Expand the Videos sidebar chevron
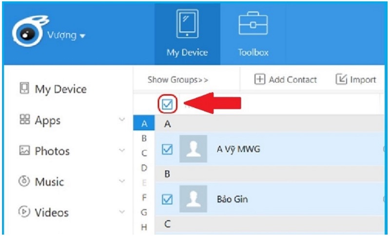Image resolution: width=390 pixels, height=236 pixels. tap(122, 212)
